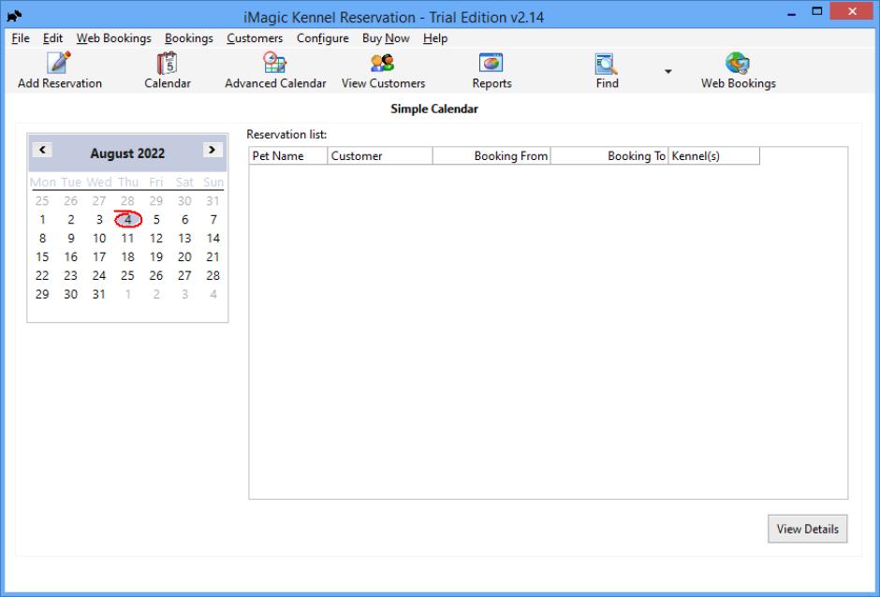Viewport: 880px width, 597px height.
Task: Click the View Customers icon
Action: pyautogui.click(x=383, y=64)
